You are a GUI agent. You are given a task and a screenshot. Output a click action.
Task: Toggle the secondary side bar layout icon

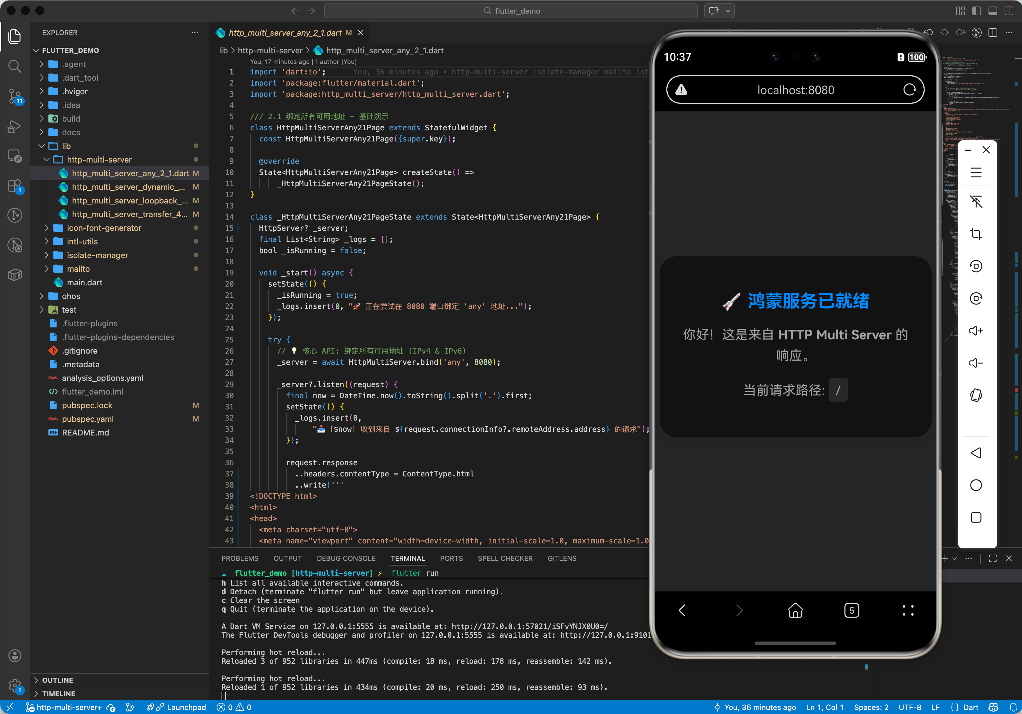(1009, 11)
